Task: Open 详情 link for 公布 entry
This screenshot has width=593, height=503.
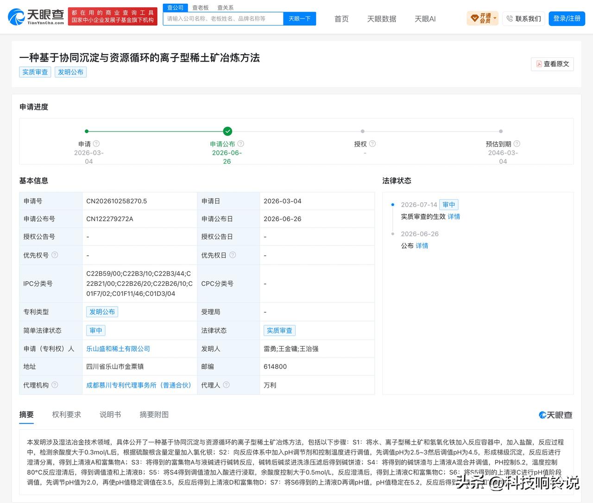Action: click(x=422, y=245)
